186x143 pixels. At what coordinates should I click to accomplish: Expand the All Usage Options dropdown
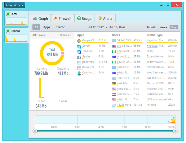pyautogui.click(x=65, y=35)
